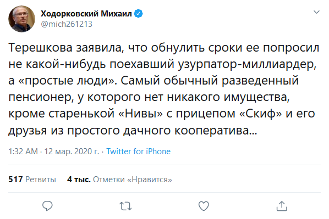The width and height of the screenshot is (329, 219).
Task: Click the bold 517 retweet count number
Action: point(15,179)
